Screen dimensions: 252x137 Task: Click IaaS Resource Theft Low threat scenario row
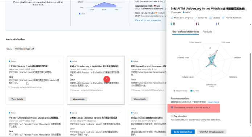150,7
